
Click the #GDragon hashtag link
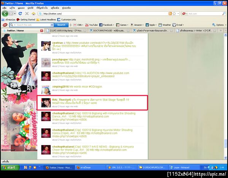pos(95,87)
